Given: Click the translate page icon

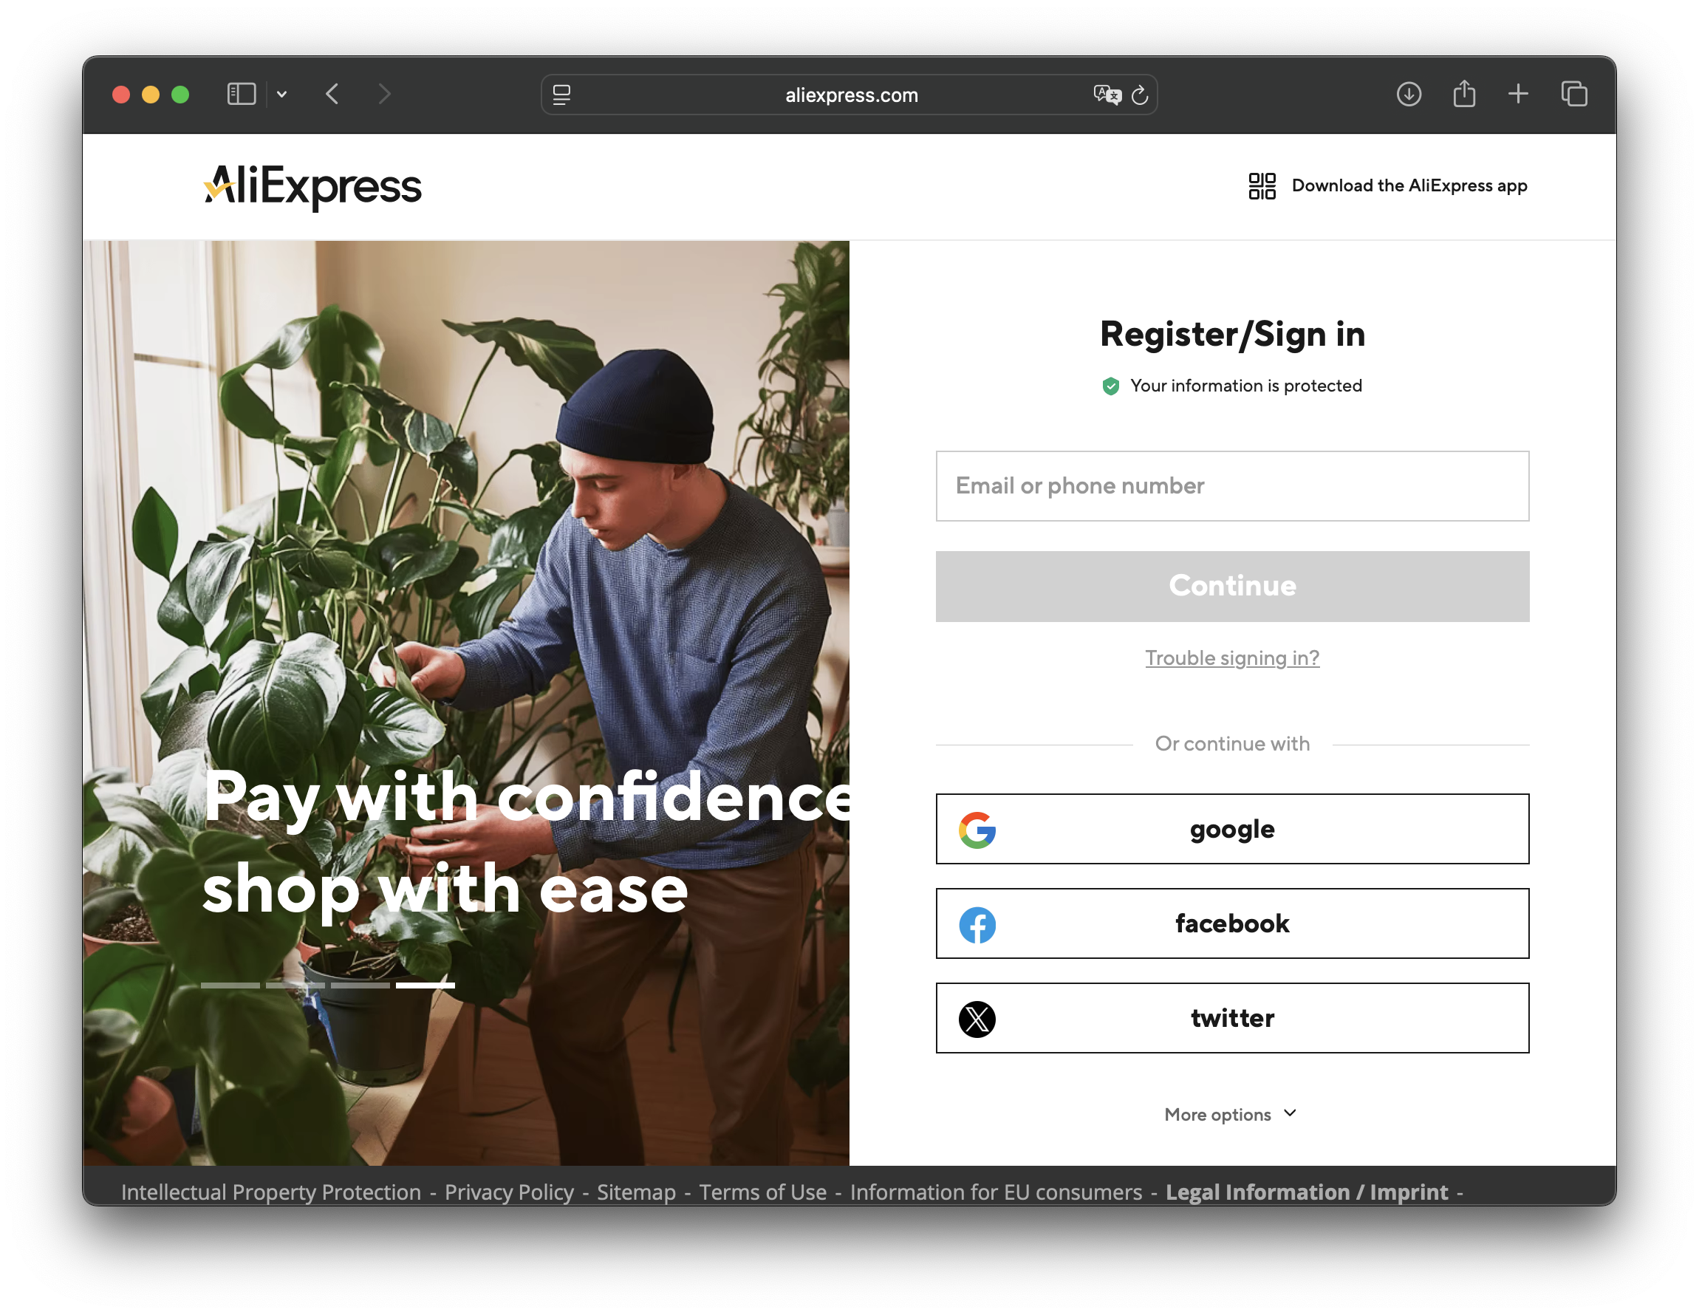Looking at the screenshot, I should [x=1107, y=95].
